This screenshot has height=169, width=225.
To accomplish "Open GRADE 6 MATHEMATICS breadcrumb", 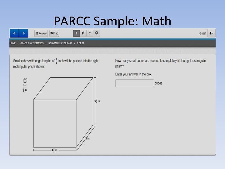I will [32, 43].
